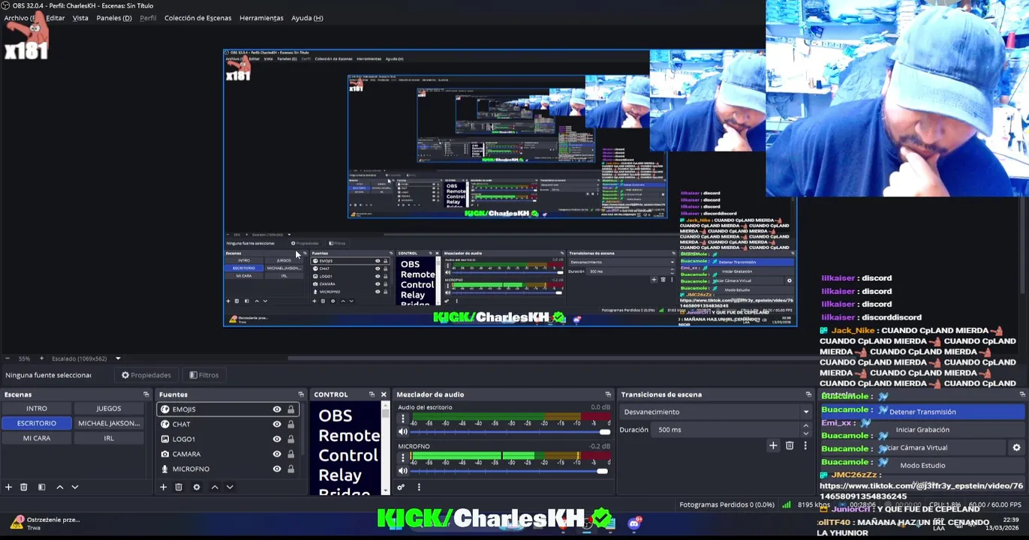
Task: Move source down in Fuentes list
Action: click(x=230, y=487)
